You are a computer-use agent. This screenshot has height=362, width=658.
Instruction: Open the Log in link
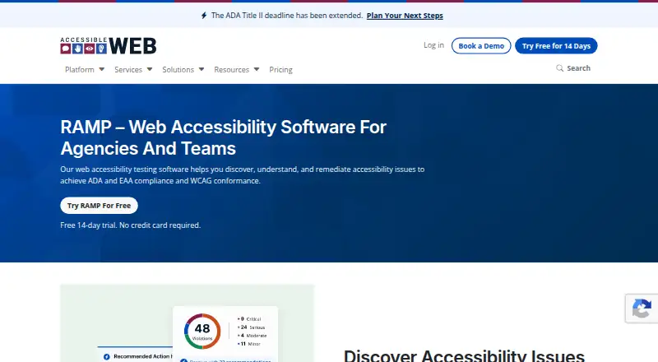pos(433,45)
